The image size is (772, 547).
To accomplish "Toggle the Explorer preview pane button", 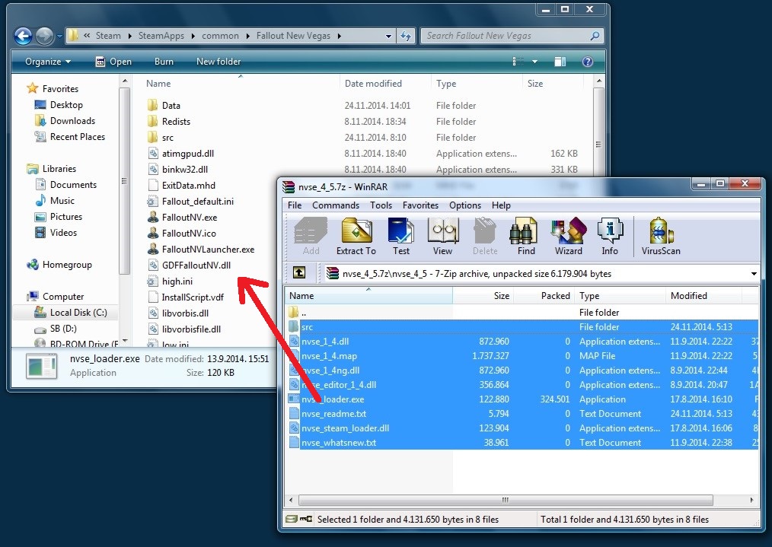I will [560, 62].
